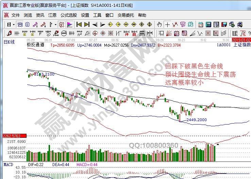The width and height of the screenshot is (251, 179).
Task: Select the crosshair cursor tool
Action: click(167, 25)
